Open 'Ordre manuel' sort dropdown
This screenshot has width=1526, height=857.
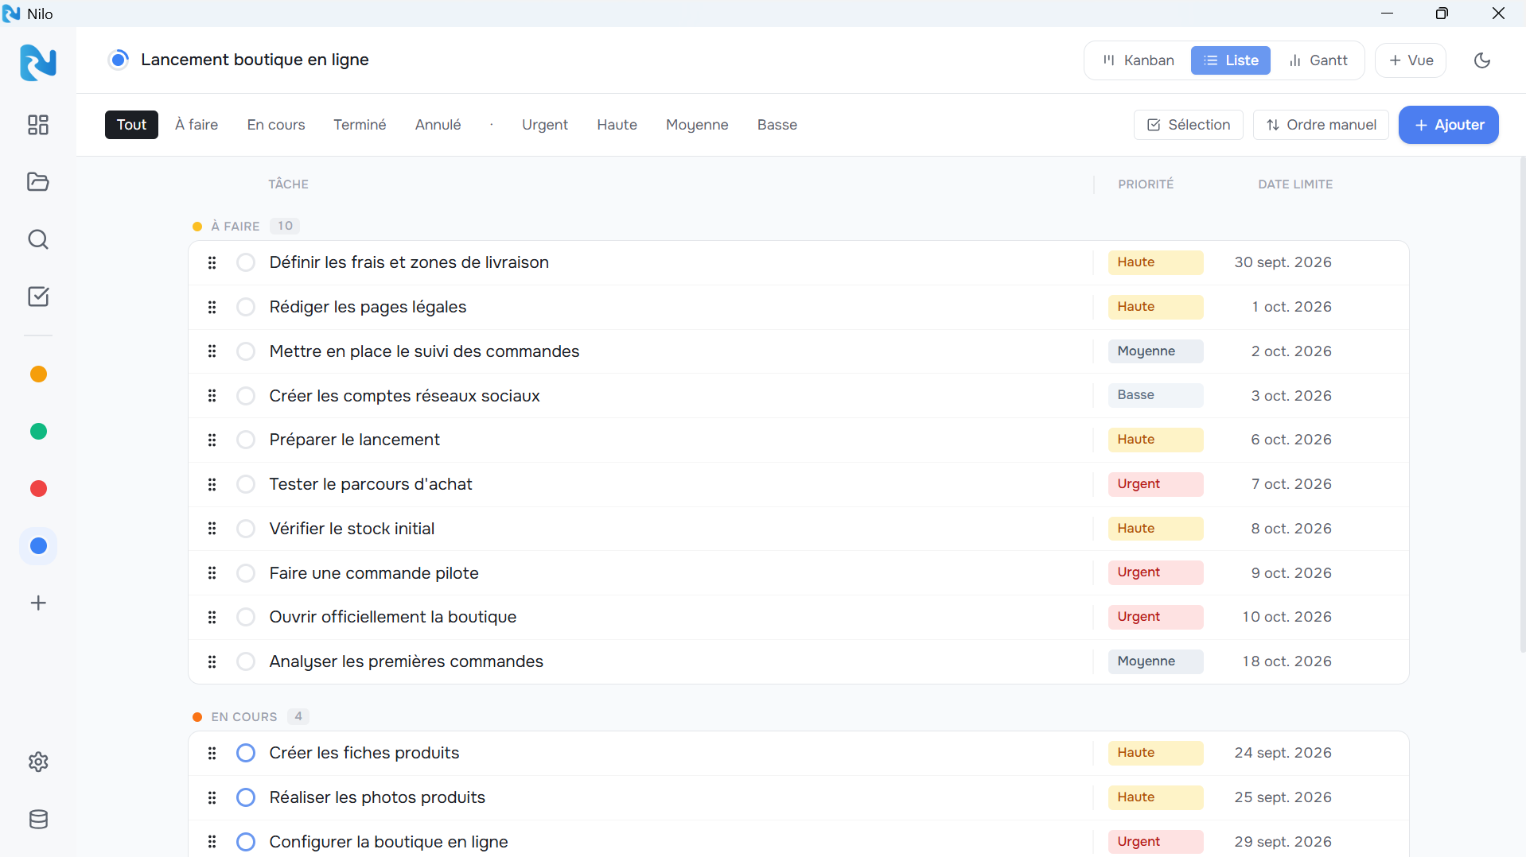coord(1321,125)
